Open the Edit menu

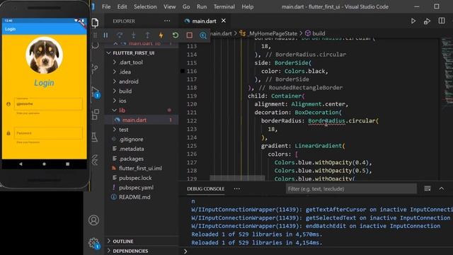pos(122,6)
